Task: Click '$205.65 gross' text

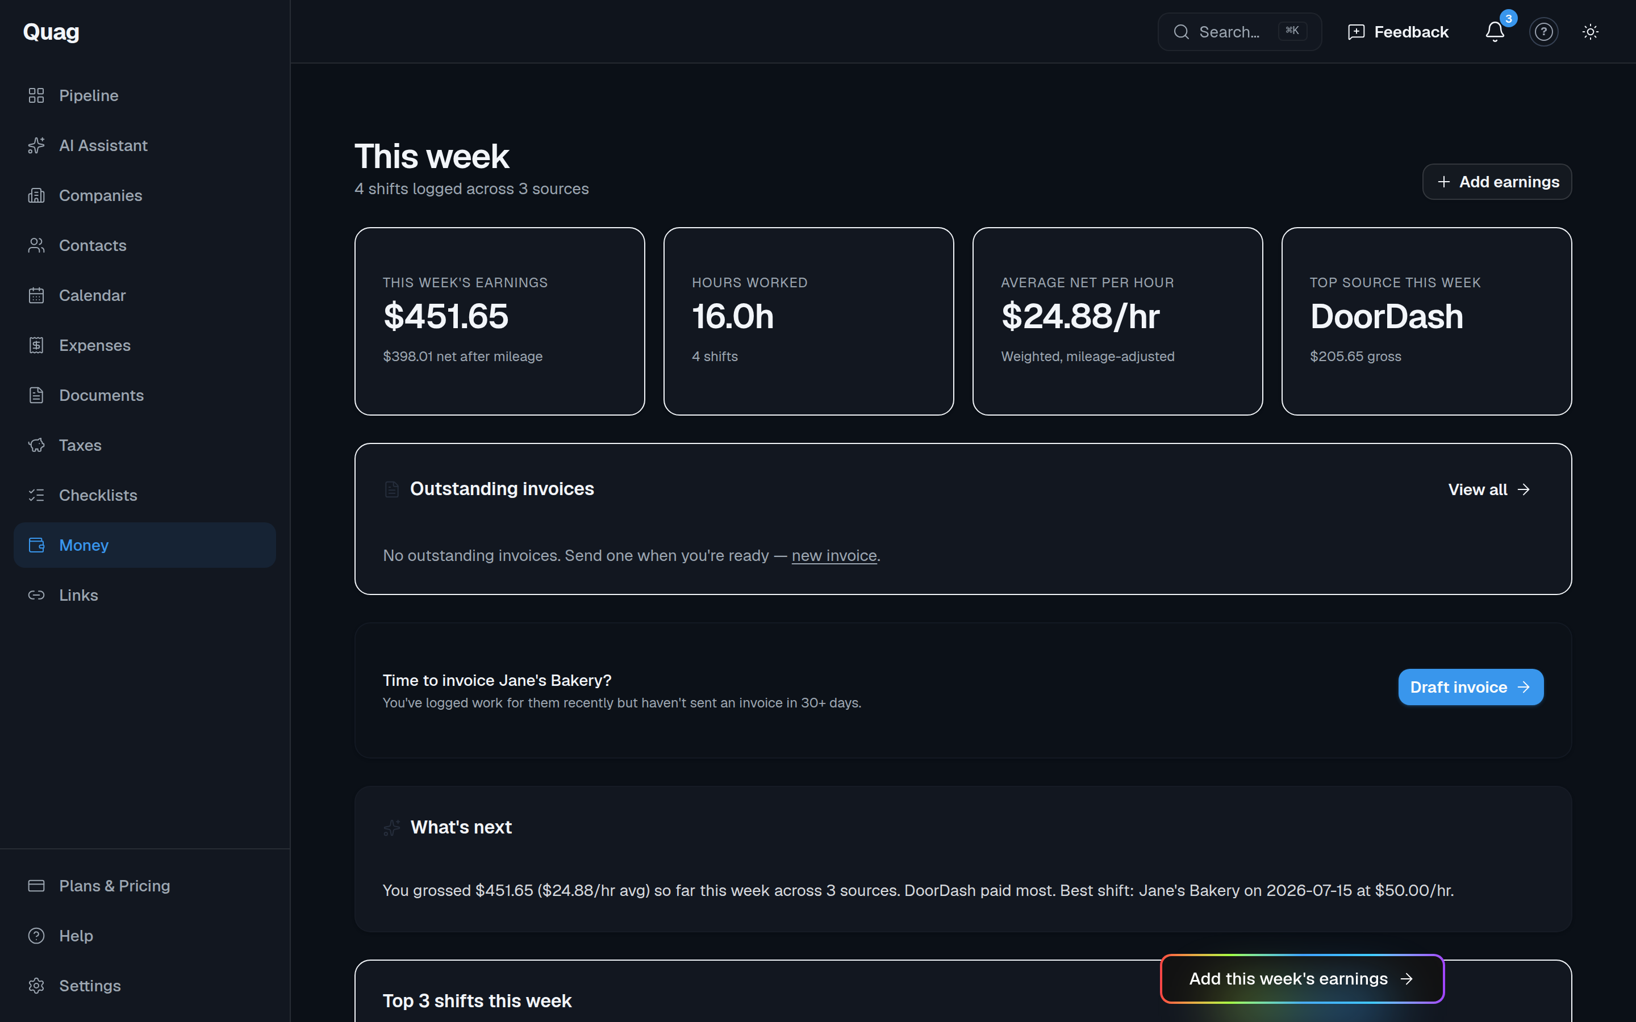Action: (1355, 356)
